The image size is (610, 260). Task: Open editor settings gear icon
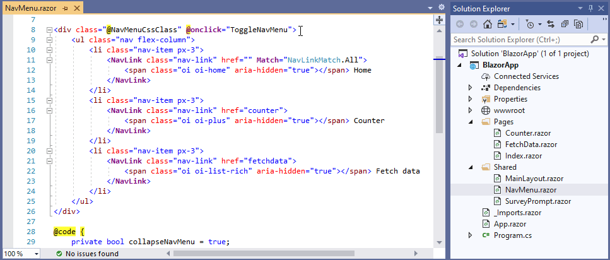441,8
